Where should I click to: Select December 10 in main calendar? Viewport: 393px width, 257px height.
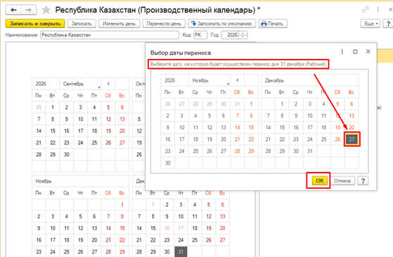(181, 216)
